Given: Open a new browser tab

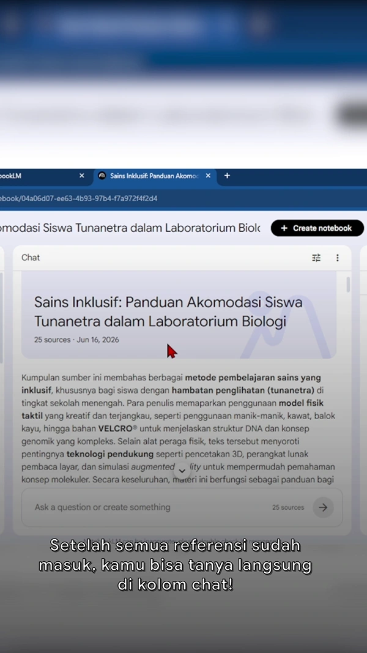Looking at the screenshot, I should point(227,176).
